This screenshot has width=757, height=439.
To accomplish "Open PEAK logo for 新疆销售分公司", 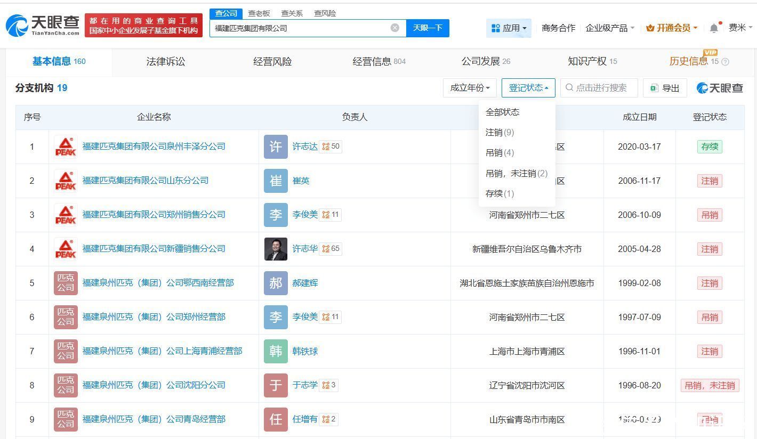I will 66,249.
